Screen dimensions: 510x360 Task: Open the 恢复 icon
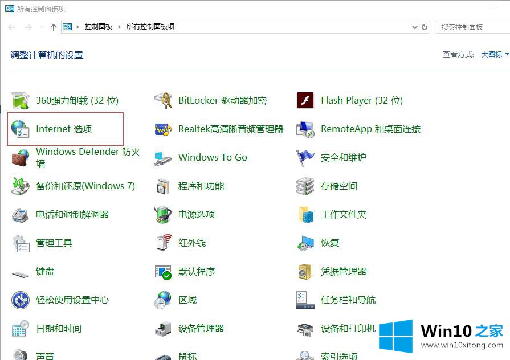coord(305,244)
